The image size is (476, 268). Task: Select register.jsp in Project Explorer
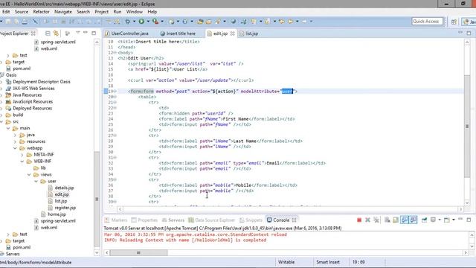click(x=65, y=208)
